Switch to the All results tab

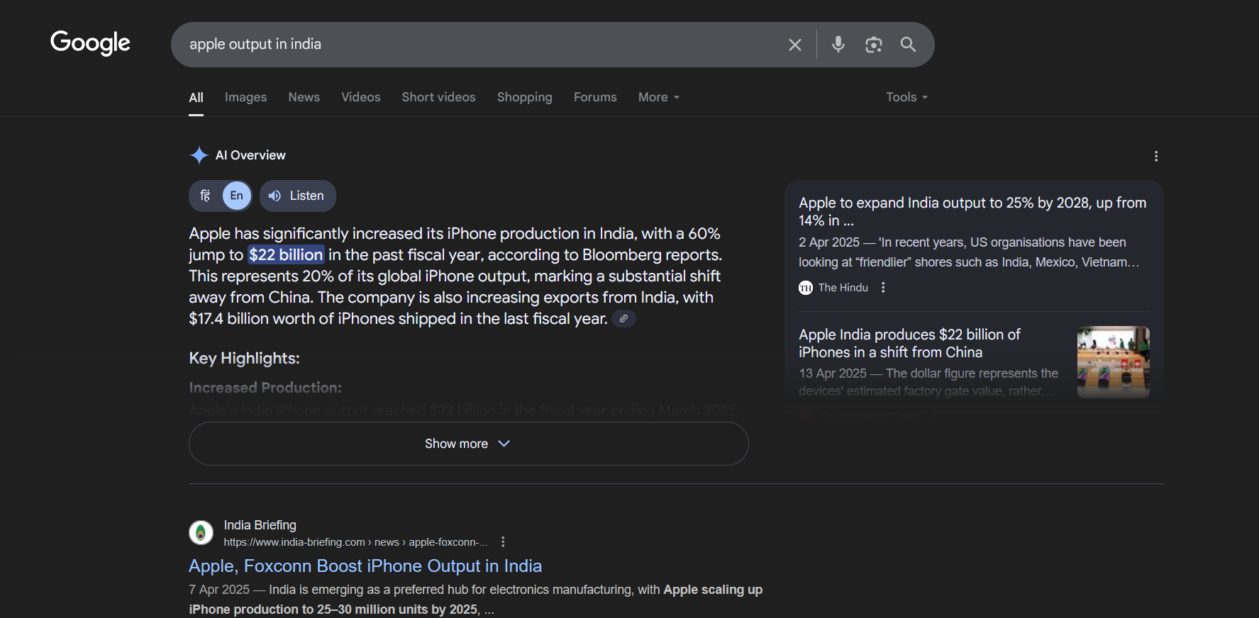point(196,97)
